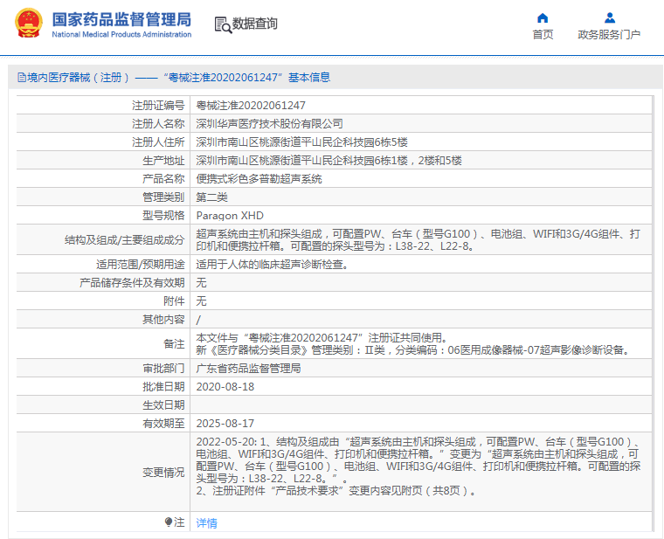Open 政务服务门户 portal link
664x539 pixels.
(x=609, y=34)
